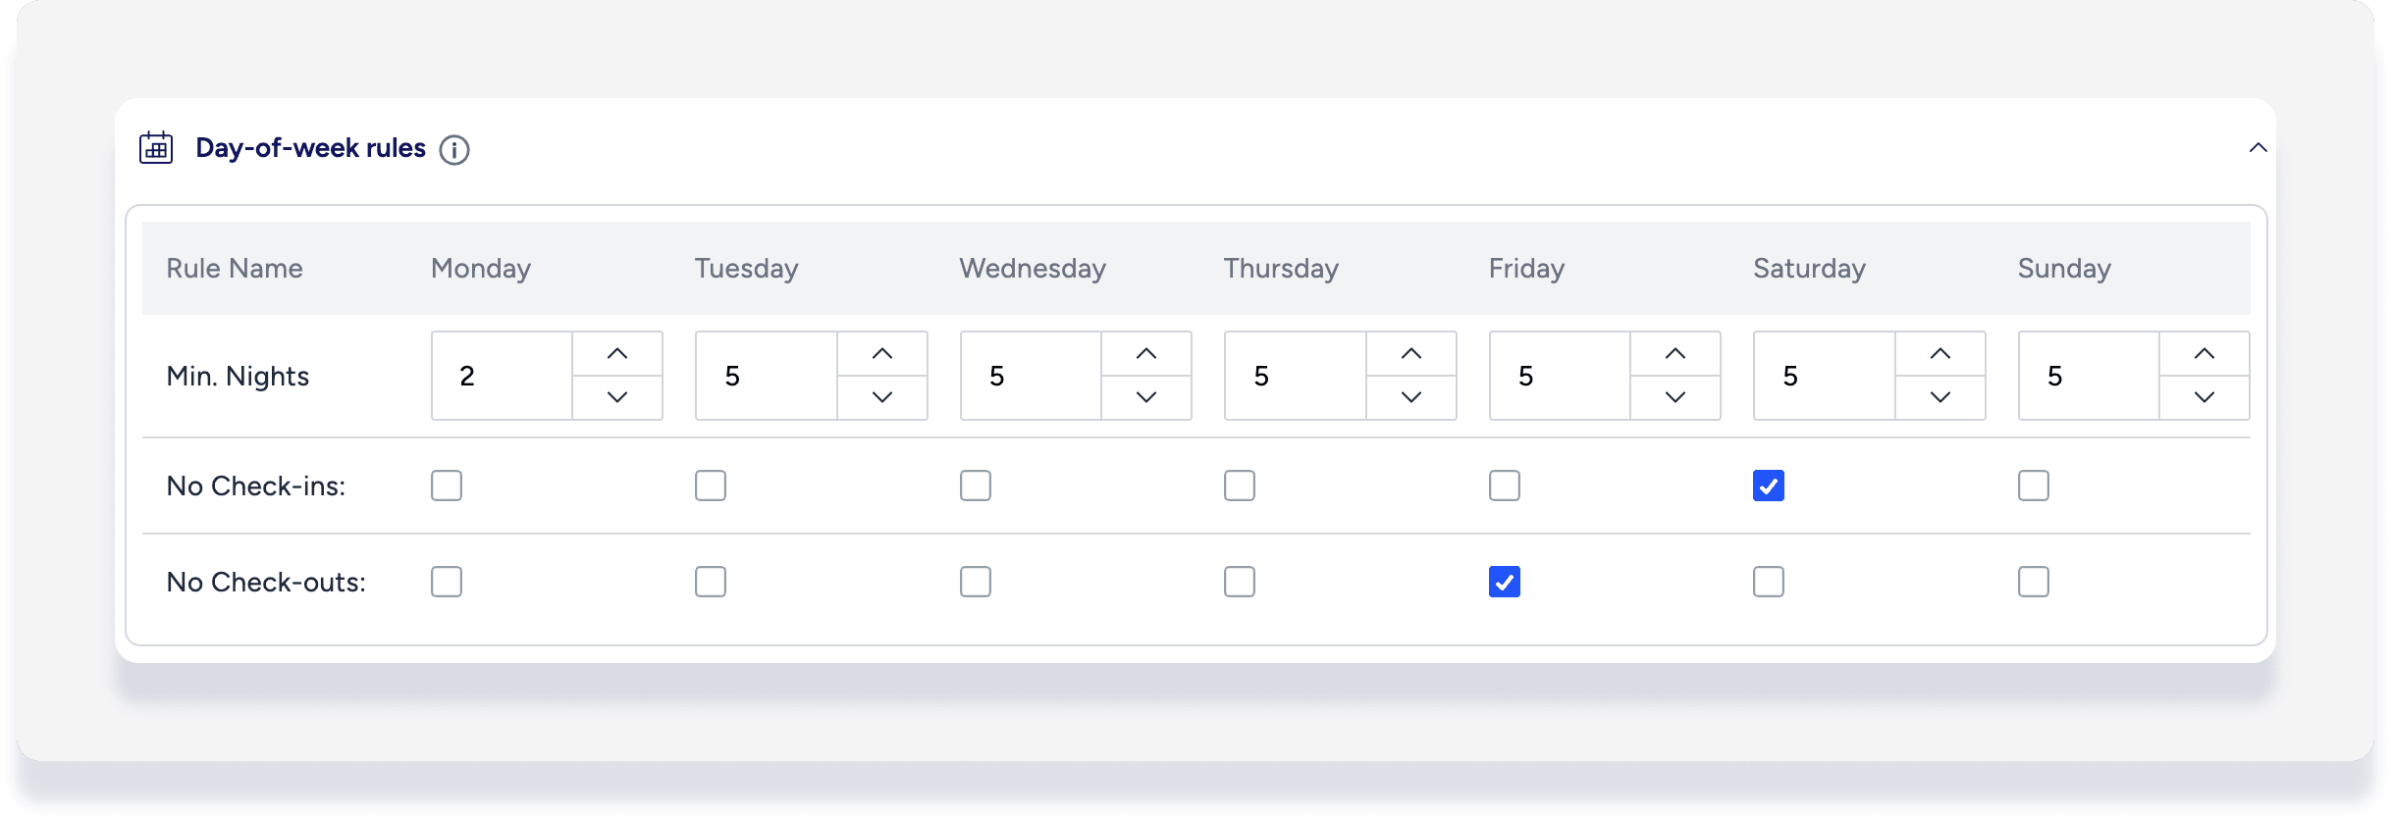This screenshot has width=2391, height=819.
Task: Check No Check-ins for Wednesday
Action: click(x=976, y=486)
